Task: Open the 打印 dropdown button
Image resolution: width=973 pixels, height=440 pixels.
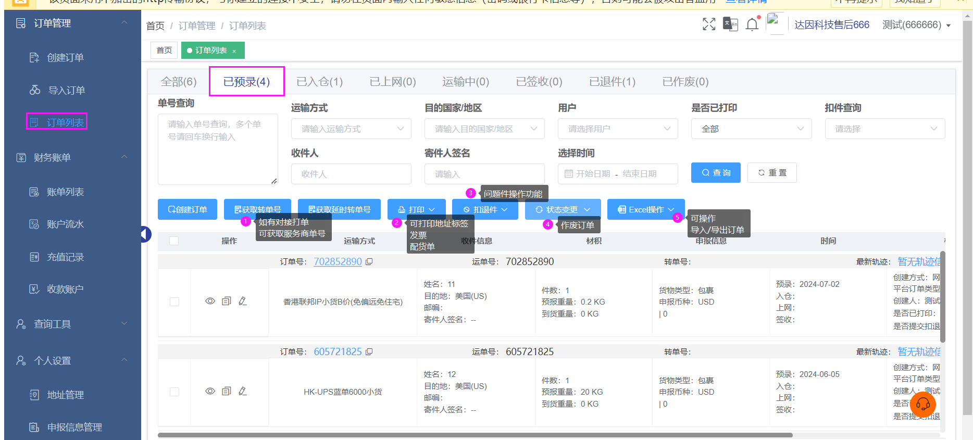Action: pyautogui.click(x=416, y=209)
